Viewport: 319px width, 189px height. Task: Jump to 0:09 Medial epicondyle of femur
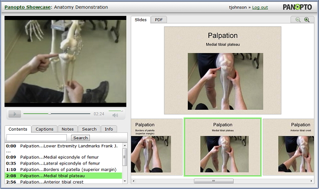pyautogui.click(x=63, y=157)
